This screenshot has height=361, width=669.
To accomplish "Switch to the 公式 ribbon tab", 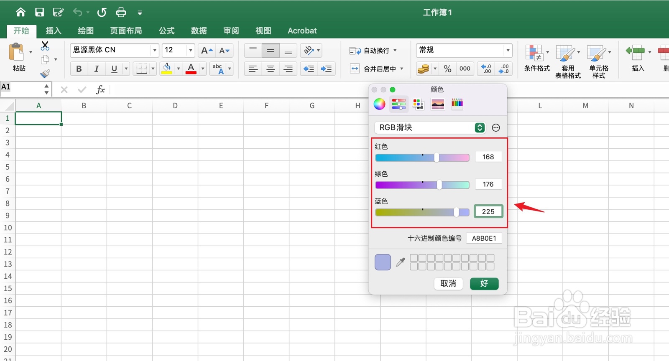I will (166, 31).
